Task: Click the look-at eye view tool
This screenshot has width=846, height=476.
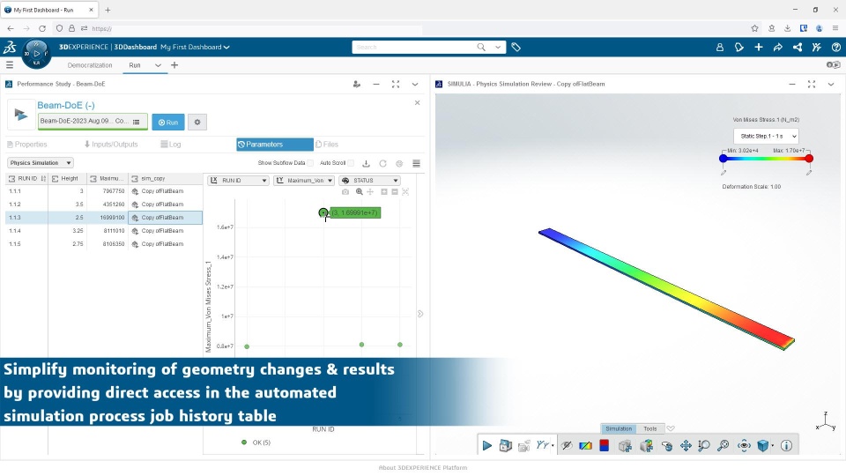Action: [x=744, y=446]
